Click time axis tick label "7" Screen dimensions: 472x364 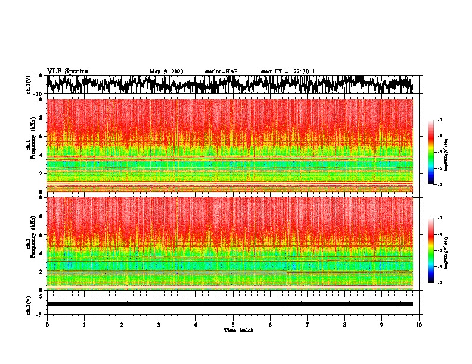[307, 325]
